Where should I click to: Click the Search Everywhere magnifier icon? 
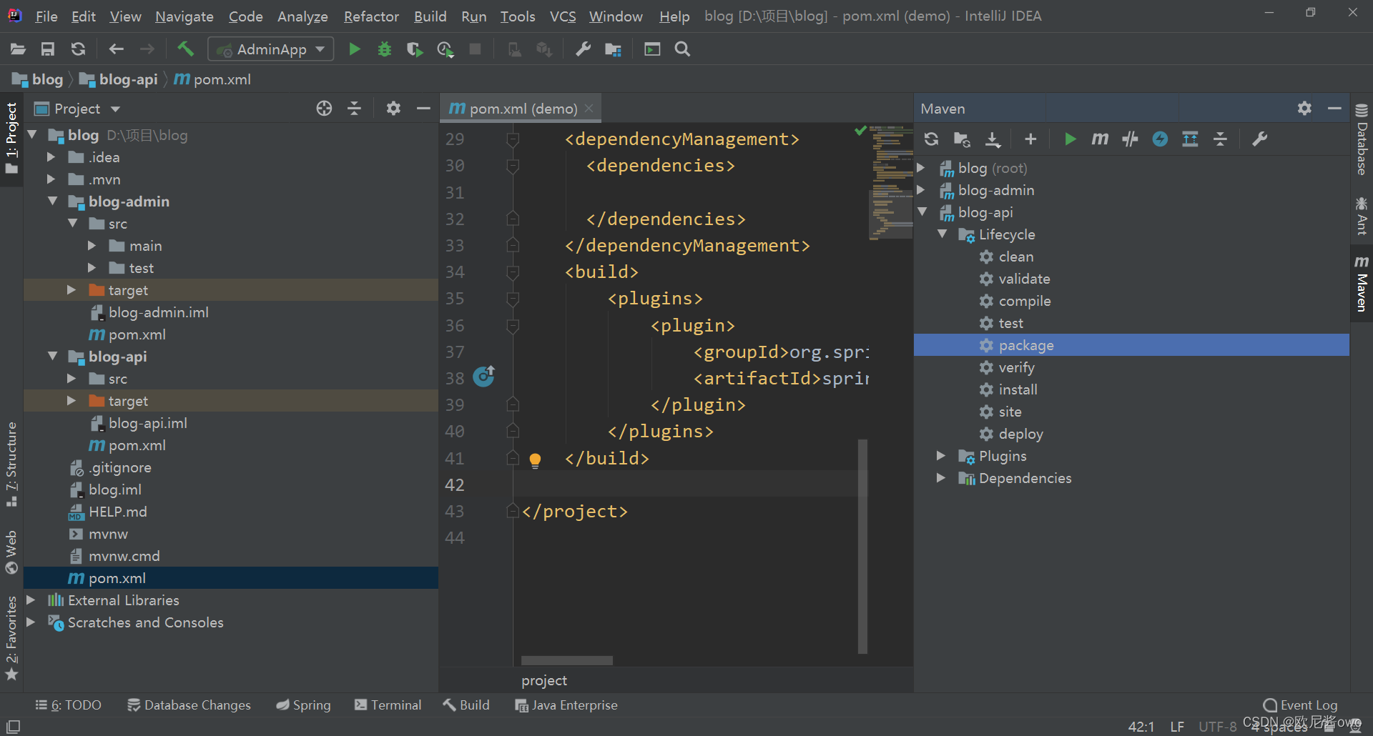pyautogui.click(x=682, y=49)
